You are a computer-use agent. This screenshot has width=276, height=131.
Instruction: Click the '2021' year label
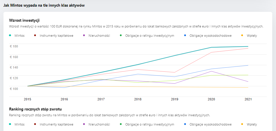point(248,99)
